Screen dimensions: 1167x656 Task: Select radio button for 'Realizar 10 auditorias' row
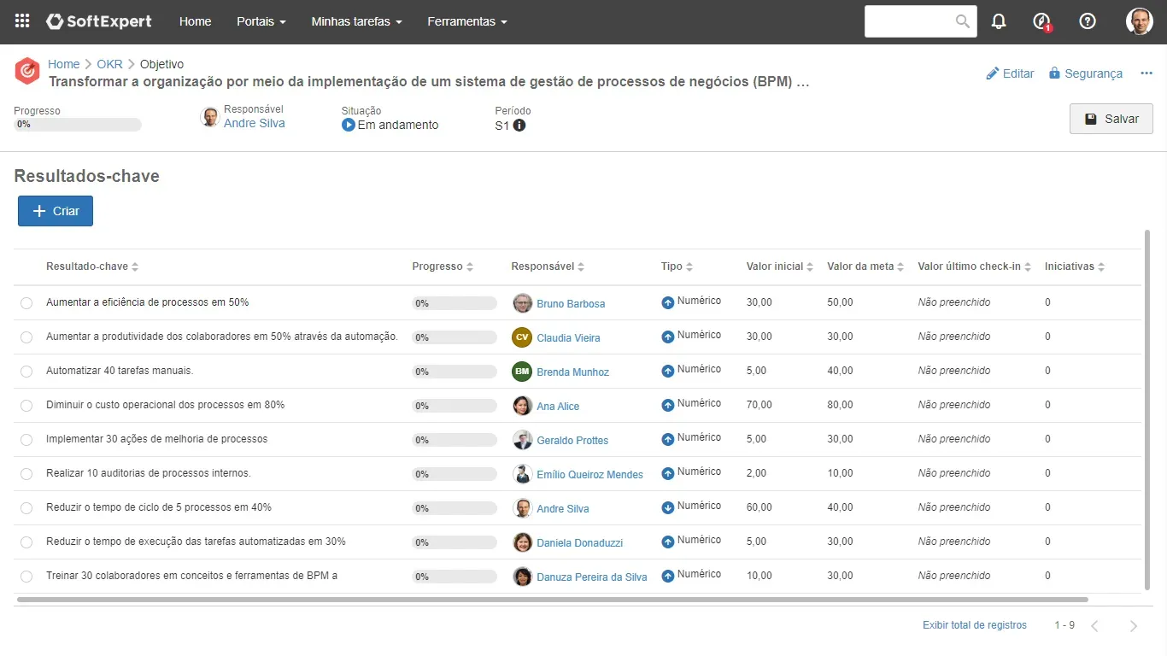[26, 474]
